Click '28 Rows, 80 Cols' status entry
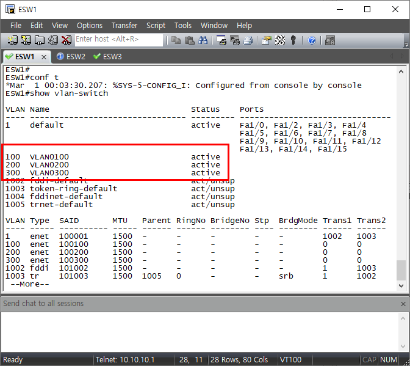The height and width of the screenshot is (366, 410). [x=239, y=360]
